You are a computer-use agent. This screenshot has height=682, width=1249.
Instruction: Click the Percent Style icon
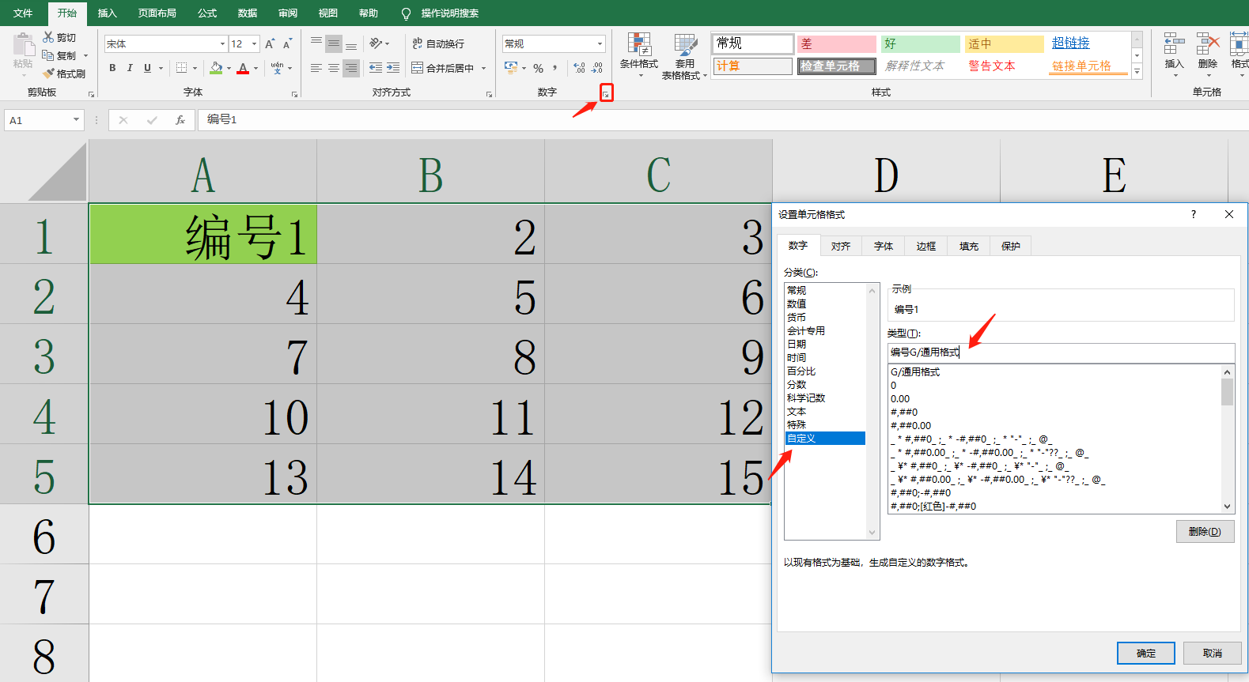[x=538, y=68]
